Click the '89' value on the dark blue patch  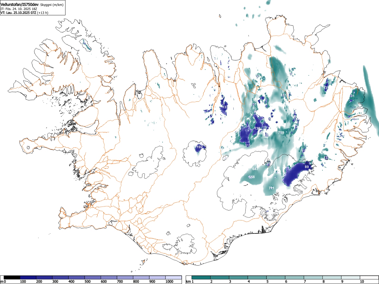(307, 167)
